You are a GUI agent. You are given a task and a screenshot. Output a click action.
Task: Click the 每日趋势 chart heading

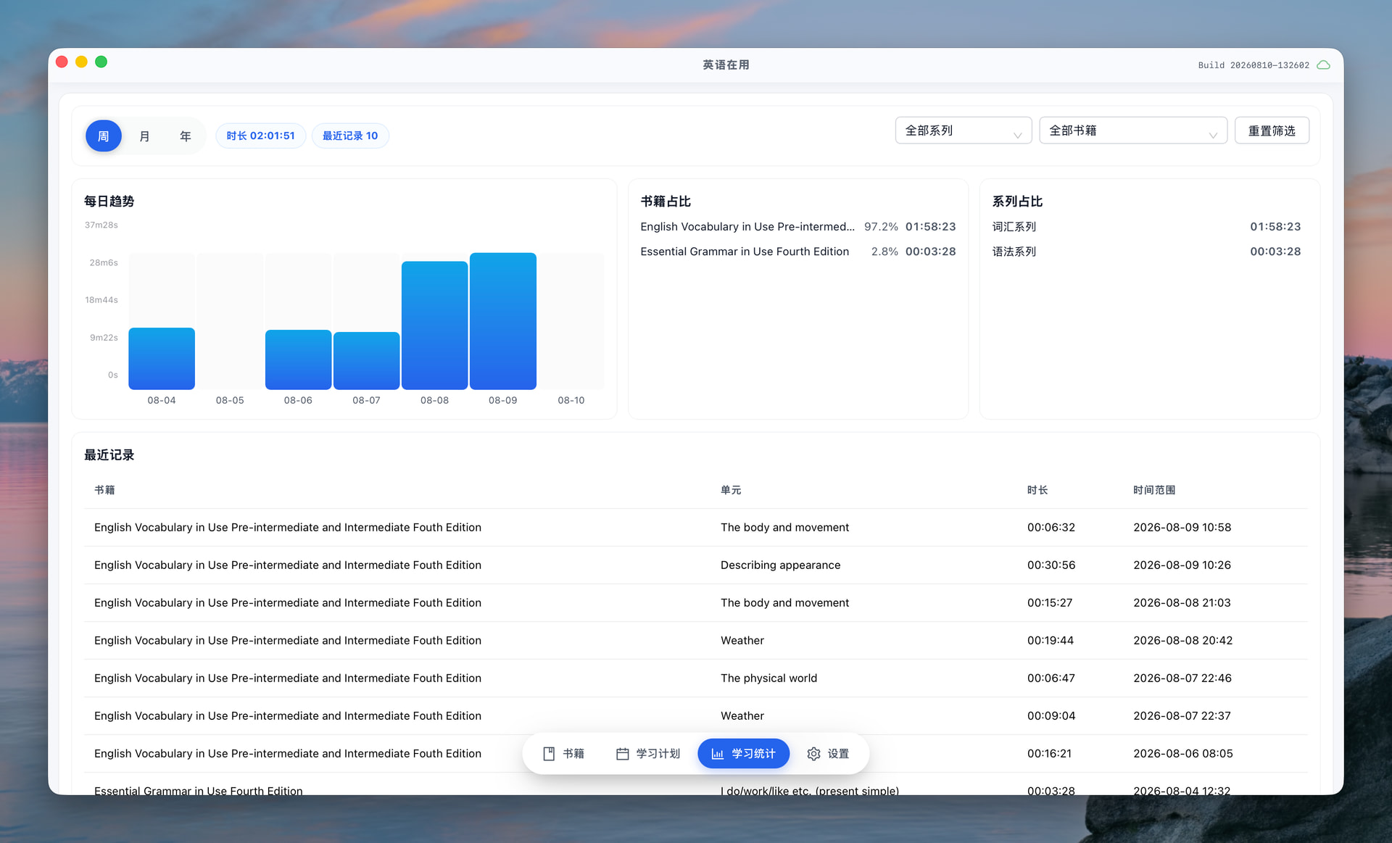pyautogui.click(x=109, y=202)
